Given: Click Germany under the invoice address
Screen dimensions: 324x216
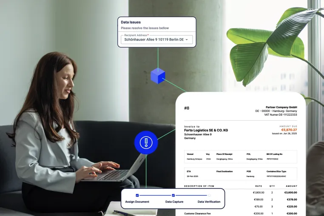Looking at the screenshot, I should click(190, 138).
